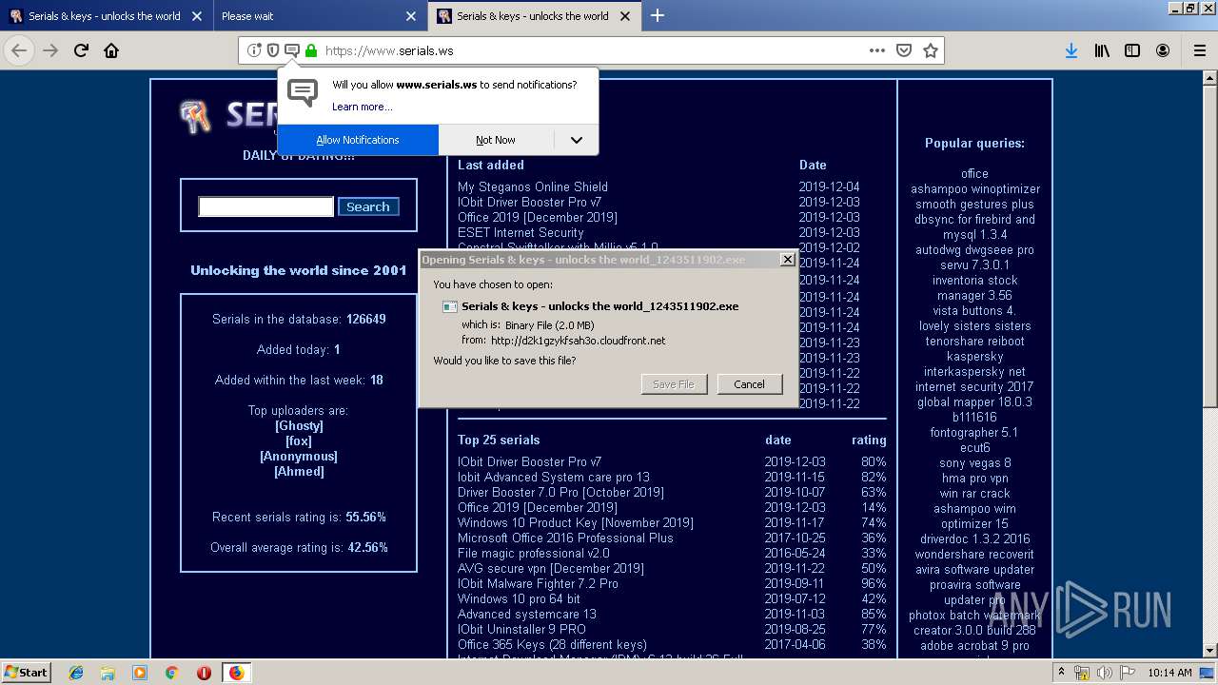The width and height of the screenshot is (1218, 685).
Task: Bookmark this page with the star
Action: [x=931, y=50]
